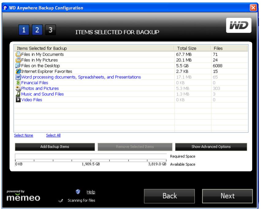Click the WD logo at top right
The height and width of the screenshot is (209, 261).
pyautogui.click(x=239, y=25)
